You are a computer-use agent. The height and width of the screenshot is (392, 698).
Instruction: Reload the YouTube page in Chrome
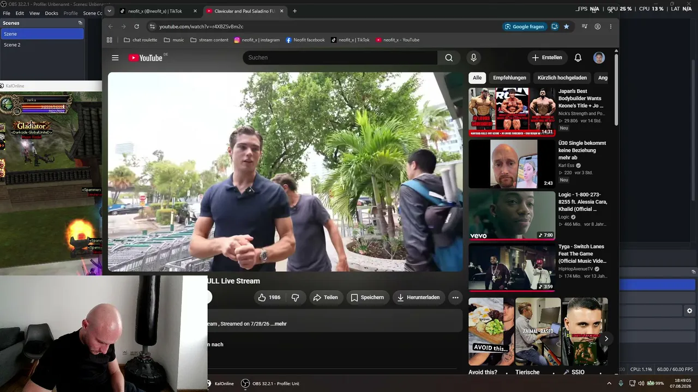tap(136, 26)
